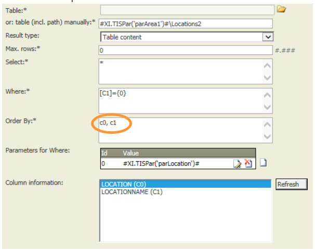The width and height of the screenshot is (315, 251).
Task: Delete the parLocation parameter using the red X icon
Action: tap(248, 163)
